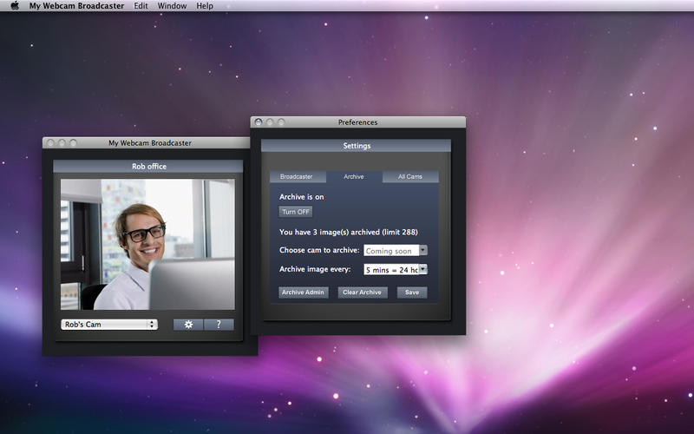Viewport: 694px width, 434px height.
Task: Switch to the Broadcaster tab
Action: point(298,176)
